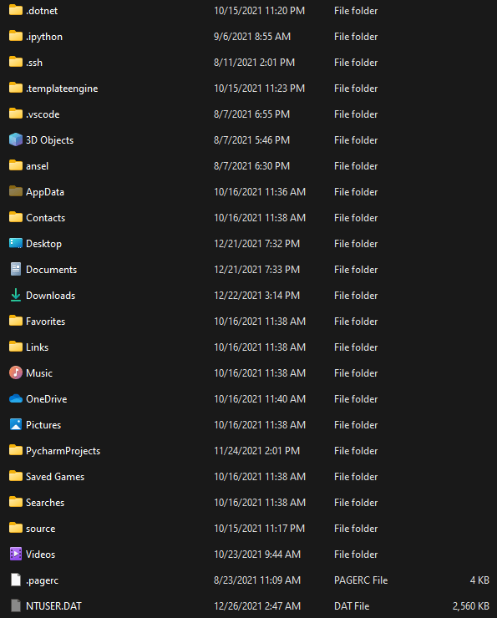Image resolution: width=497 pixels, height=618 pixels.
Task: Select the PycharmProjects folder name
Action: pos(63,450)
